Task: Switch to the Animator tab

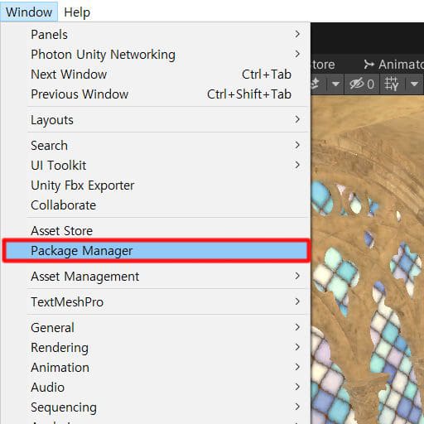Action: pyautogui.click(x=393, y=65)
